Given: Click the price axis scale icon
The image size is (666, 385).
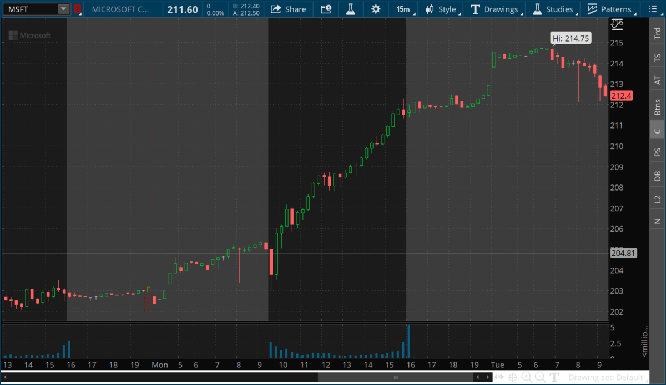Looking at the screenshot, I should [617, 24].
